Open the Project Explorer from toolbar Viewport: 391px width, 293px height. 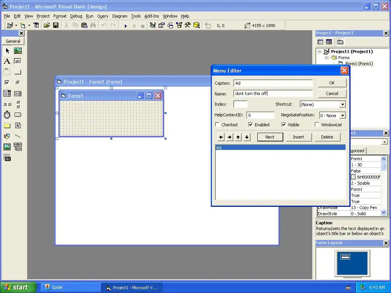click(x=153, y=25)
